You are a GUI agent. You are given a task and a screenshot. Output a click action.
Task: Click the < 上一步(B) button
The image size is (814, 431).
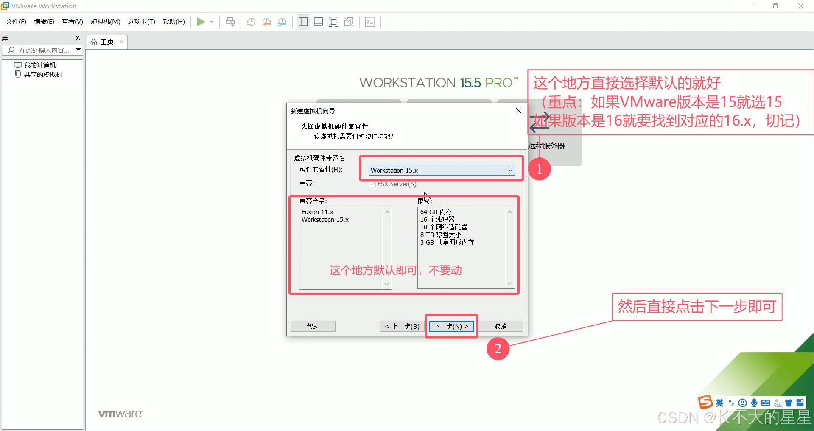pos(402,326)
